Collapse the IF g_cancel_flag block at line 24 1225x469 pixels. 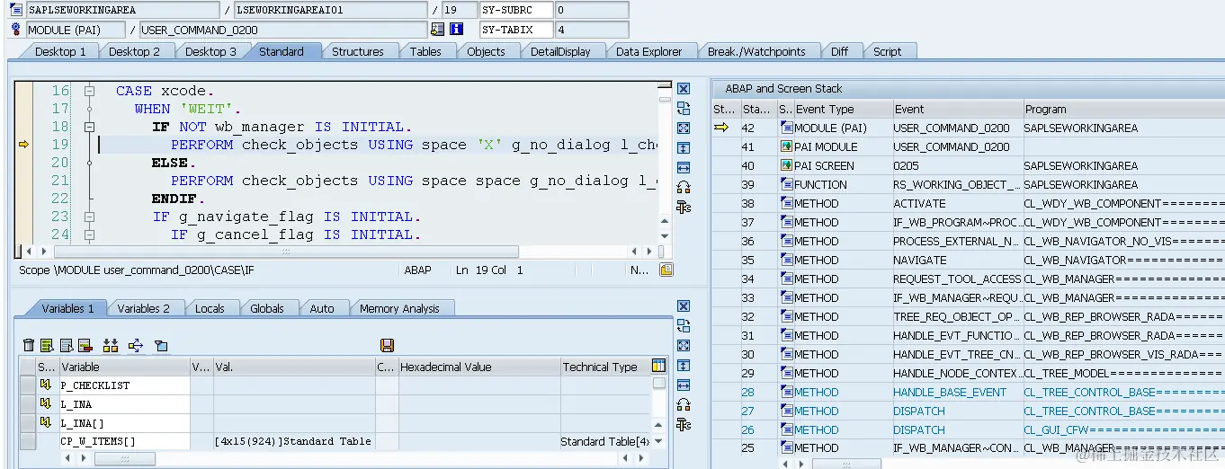(x=89, y=234)
